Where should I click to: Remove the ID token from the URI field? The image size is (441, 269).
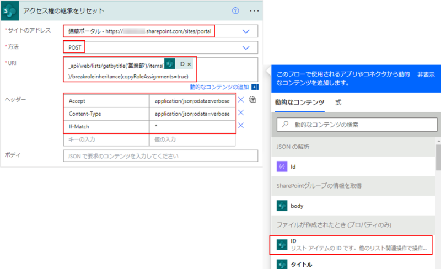click(x=189, y=64)
